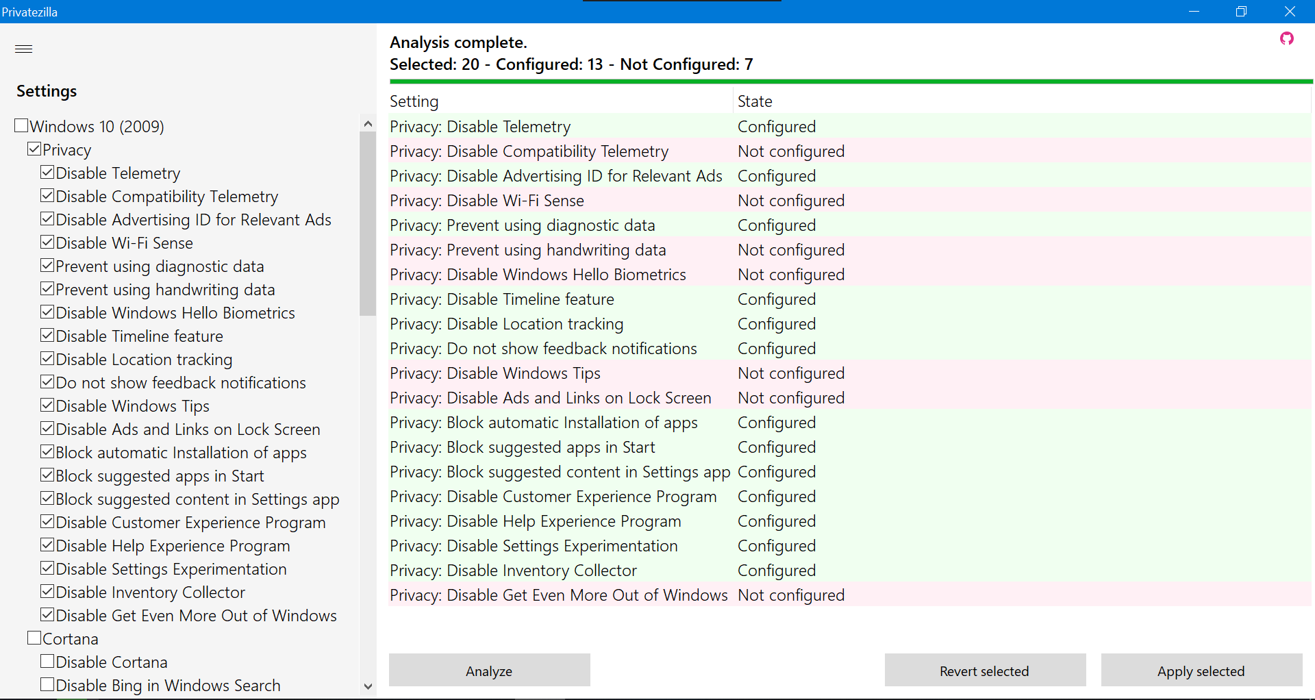Click the settings list scrollbar thumb
This screenshot has width=1315, height=700.
point(368,223)
